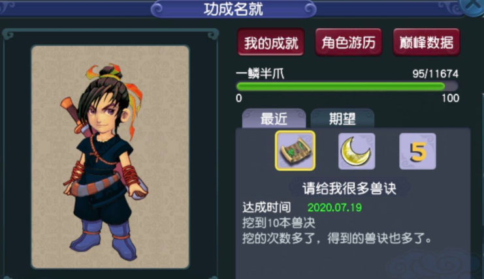Open the 角色游历 page
The height and width of the screenshot is (279, 484).
click(349, 42)
